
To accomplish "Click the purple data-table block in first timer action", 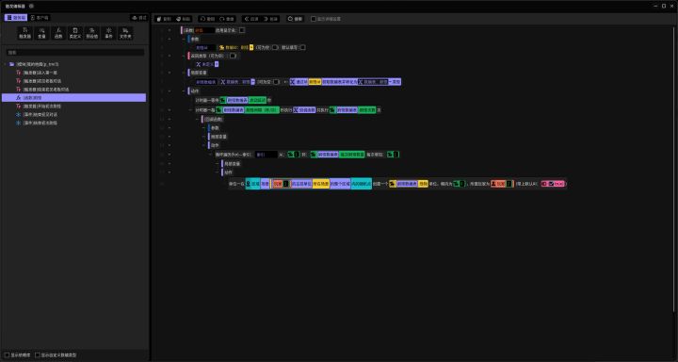I will click(238, 100).
